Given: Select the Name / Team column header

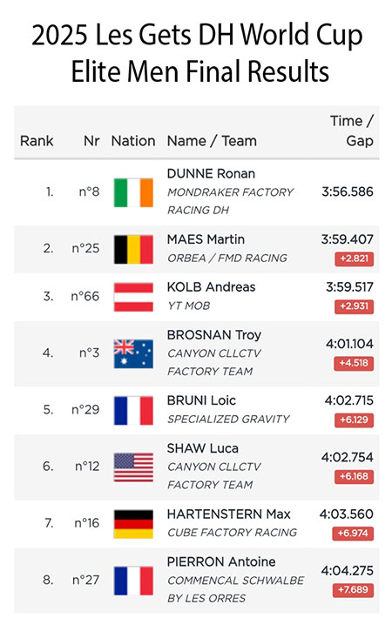Looking at the screenshot, I should click(212, 141).
